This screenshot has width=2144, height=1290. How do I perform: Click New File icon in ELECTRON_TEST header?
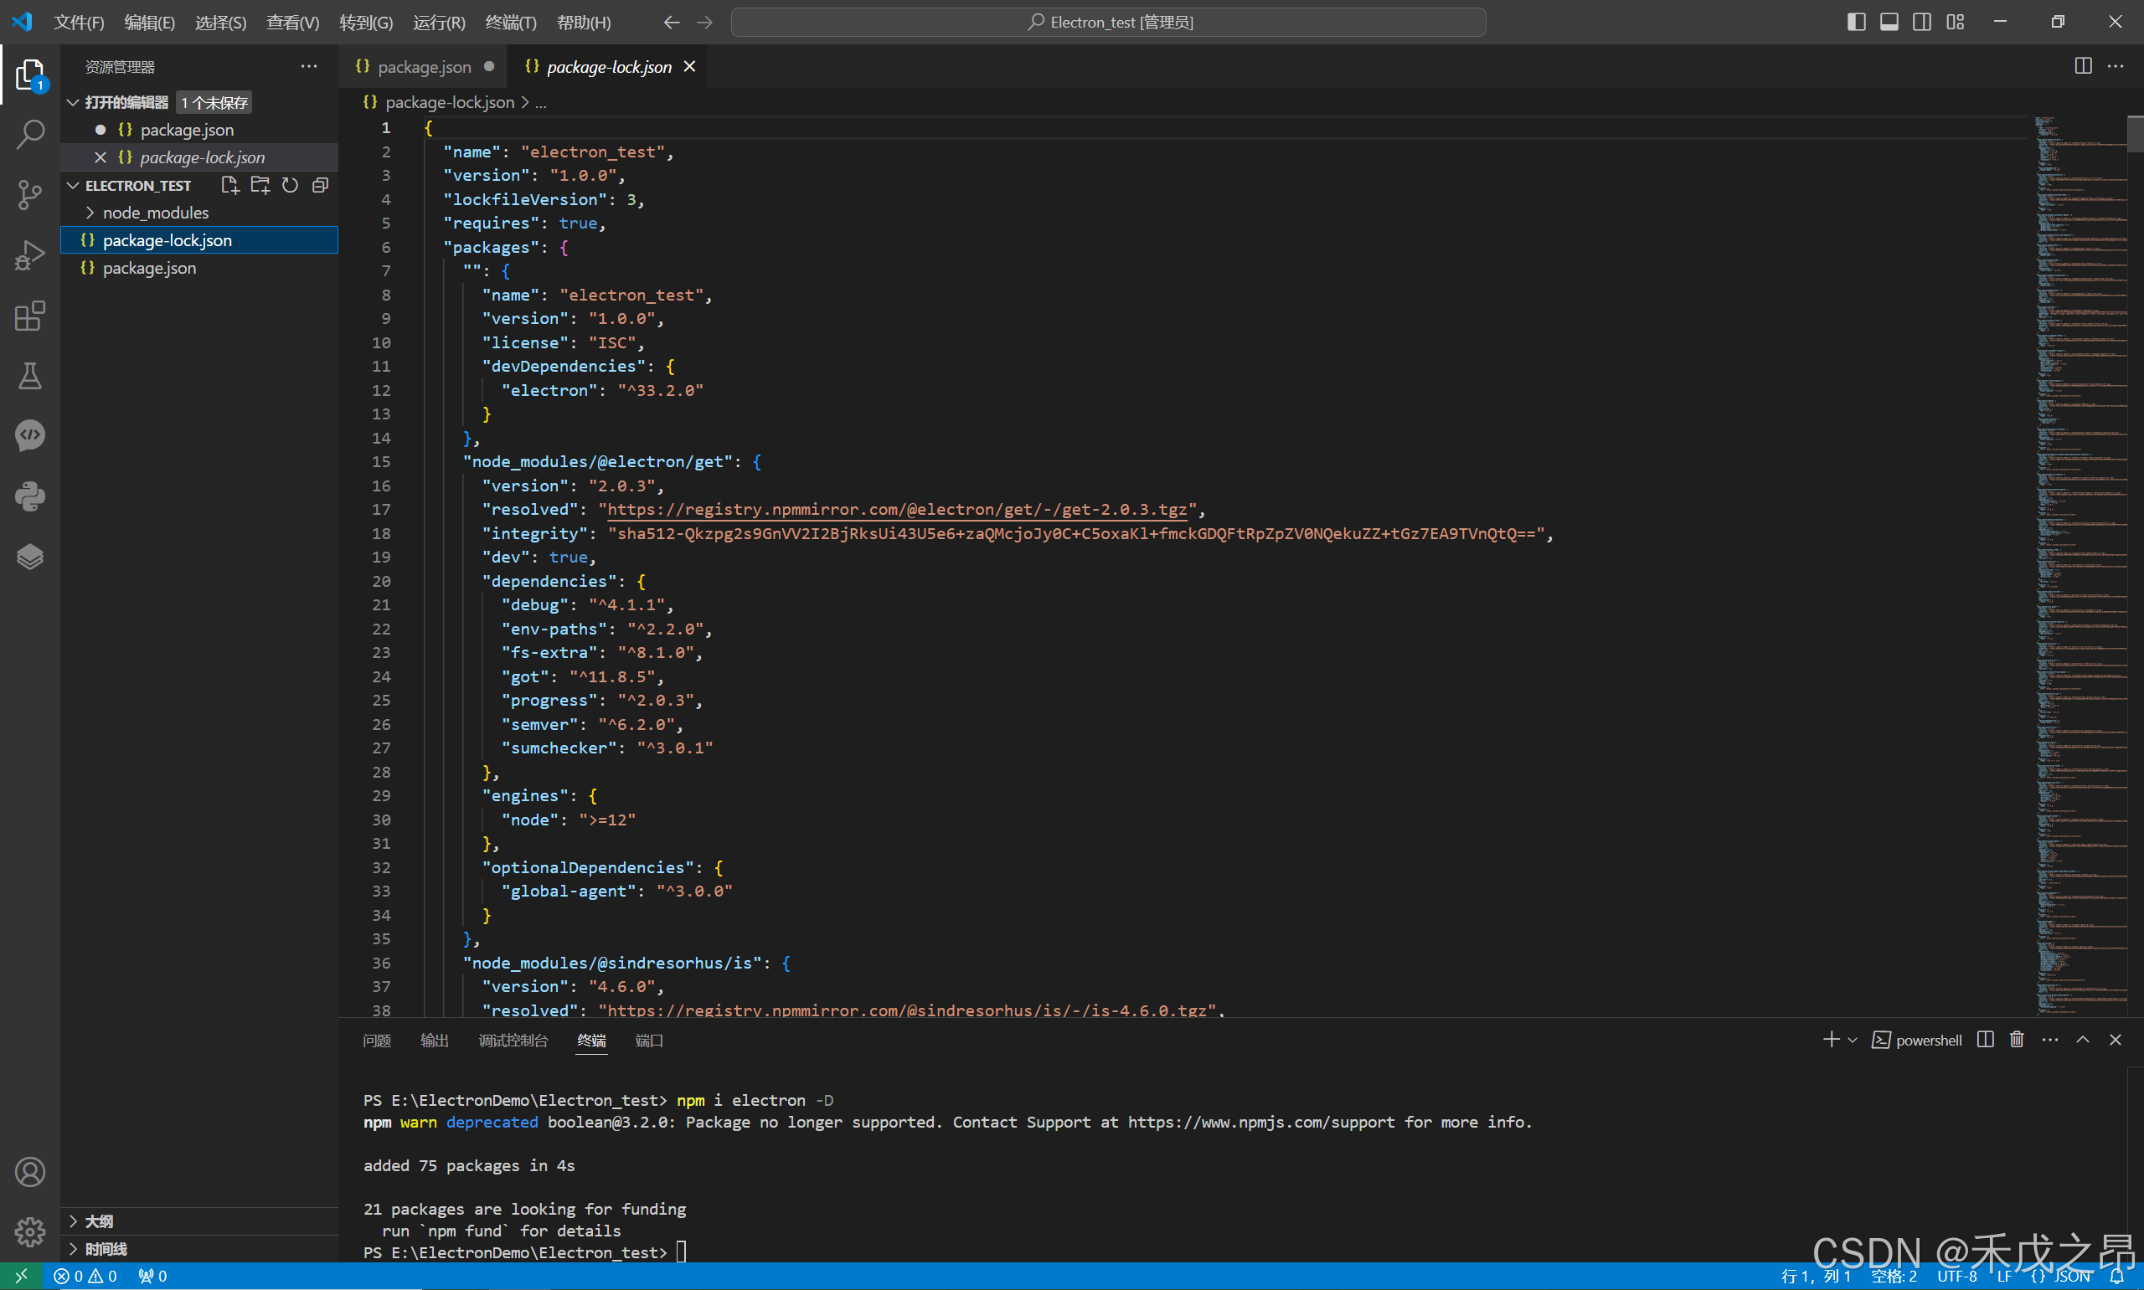click(229, 185)
